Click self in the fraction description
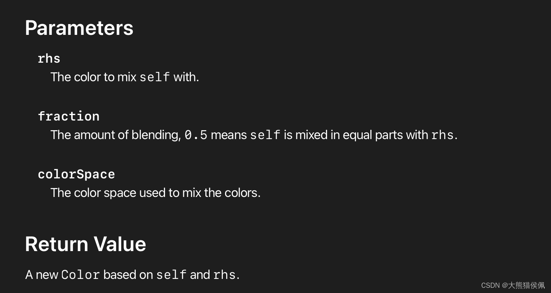 [x=265, y=135]
